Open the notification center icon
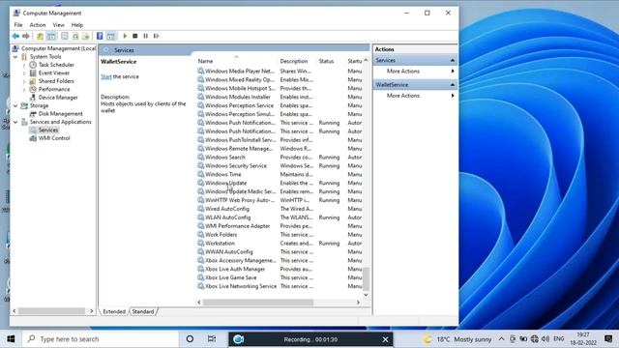 pyautogui.click(x=608, y=339)
